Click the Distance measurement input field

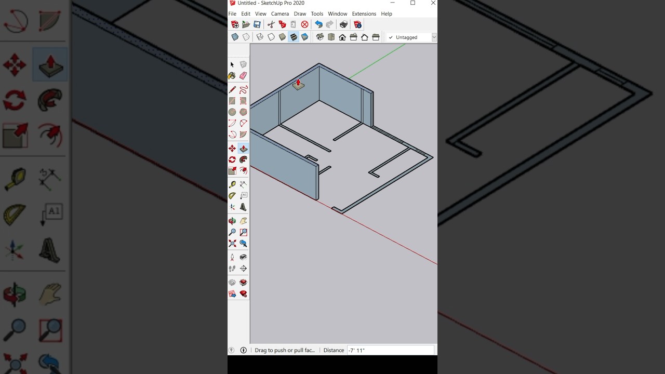coord(390,350)
